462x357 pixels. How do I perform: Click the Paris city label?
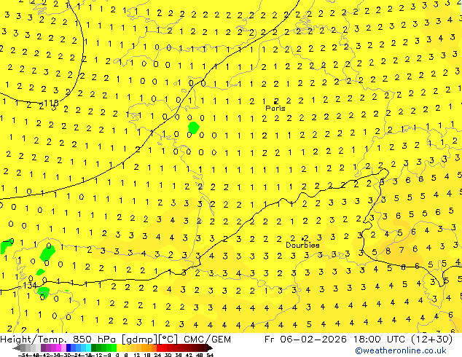(275, 108)
